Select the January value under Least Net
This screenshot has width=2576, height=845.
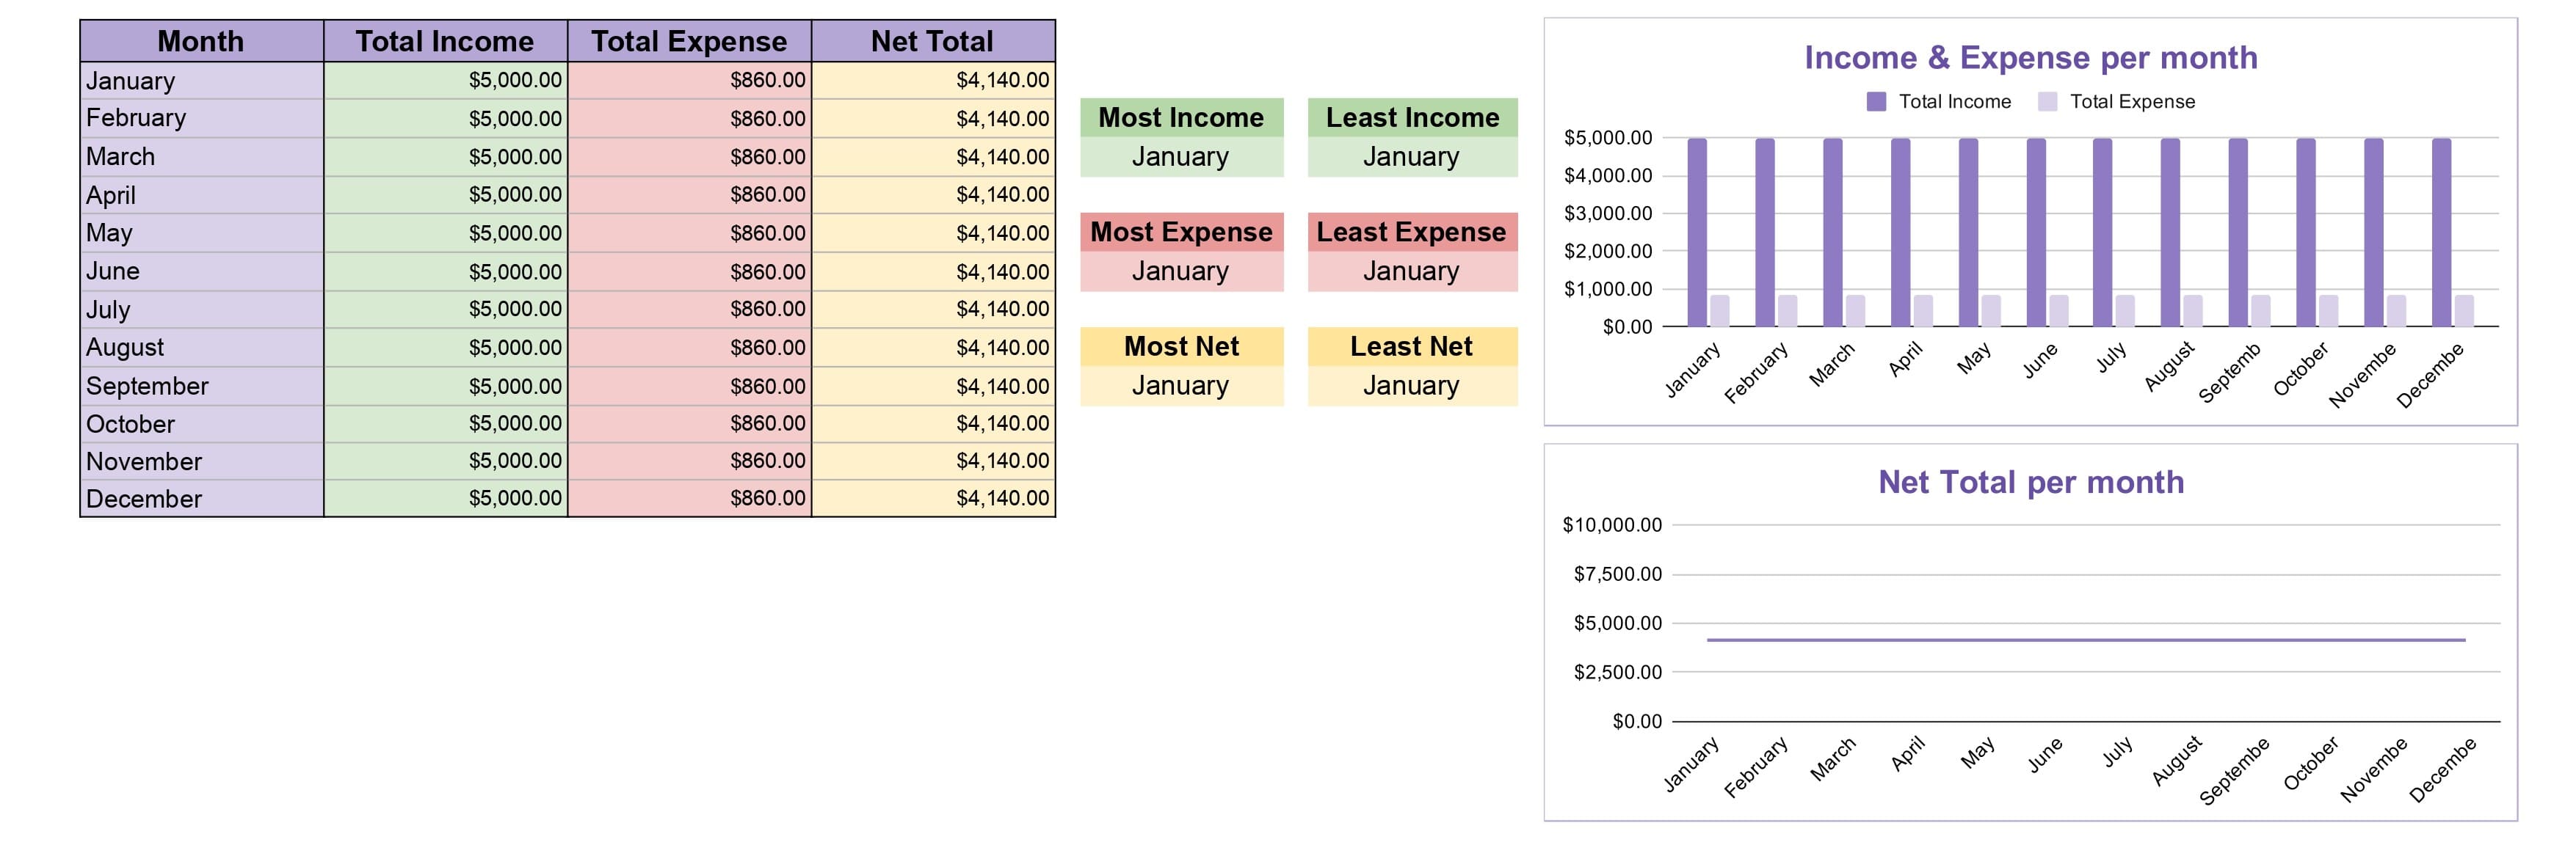pyautogui.click(x=1412, y=386)
